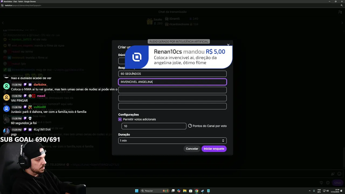Screen dimensions: 345x194
Task: Open File Explorer from the taskbar
Action: coord(185,191)
